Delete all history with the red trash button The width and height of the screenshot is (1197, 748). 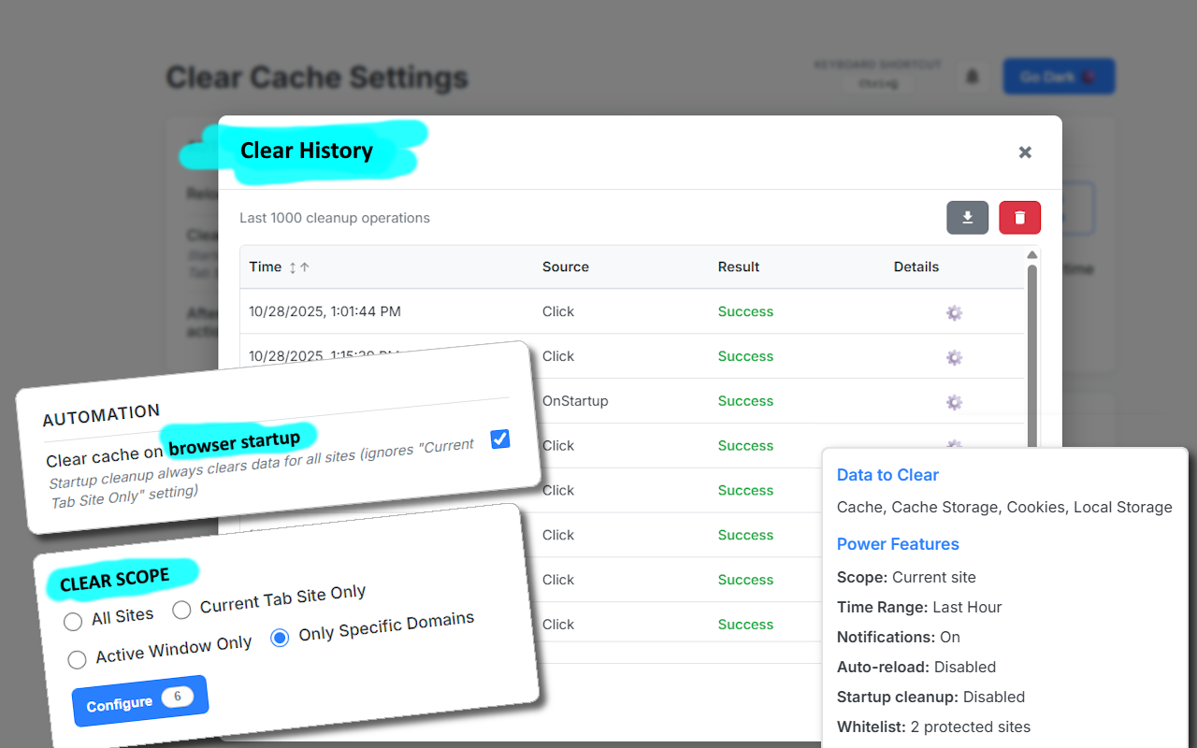point(1019,218)
